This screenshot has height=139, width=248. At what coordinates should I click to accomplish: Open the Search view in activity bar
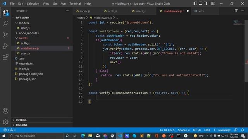point(5,24)
